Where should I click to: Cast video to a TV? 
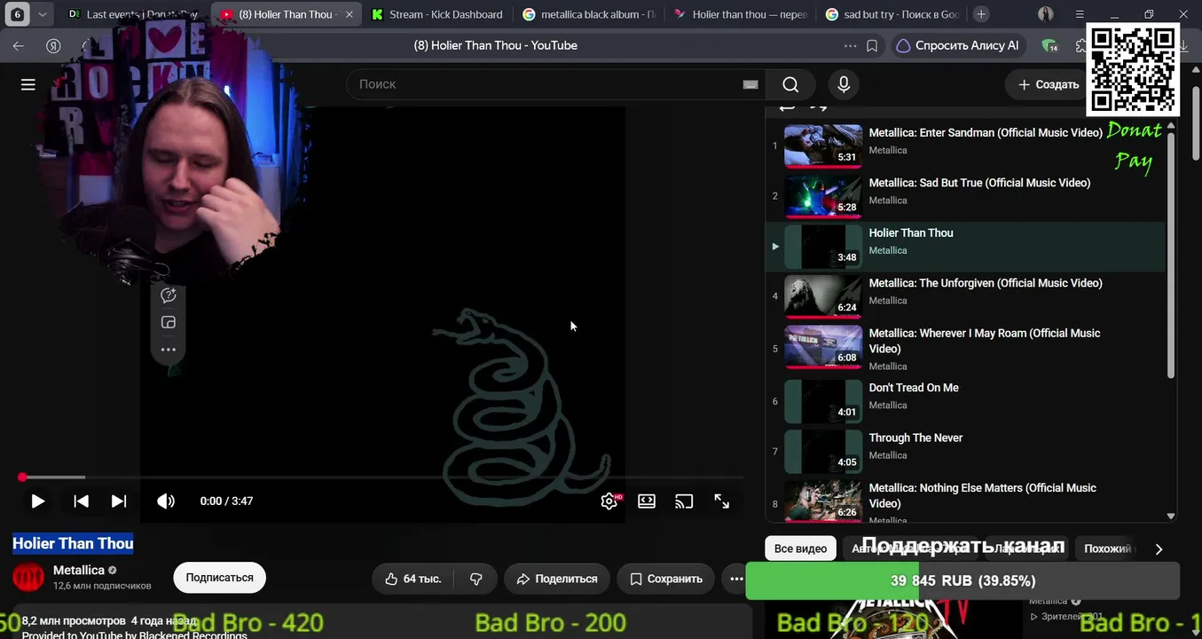coord(684,501)
